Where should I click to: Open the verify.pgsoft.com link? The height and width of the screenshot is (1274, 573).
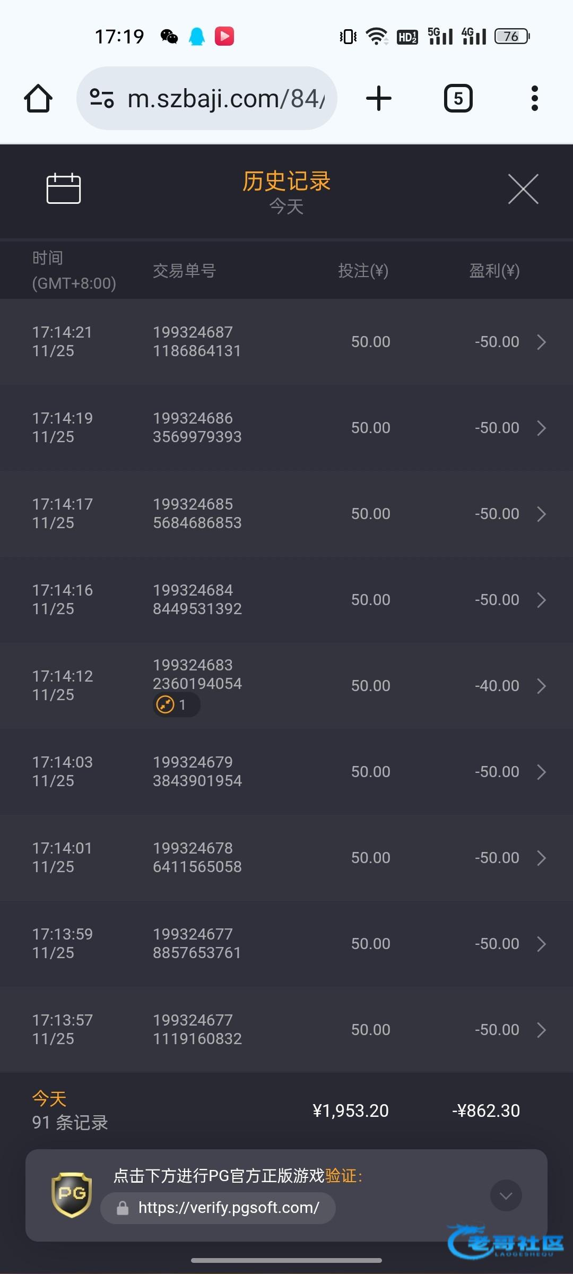[228, 1208]
